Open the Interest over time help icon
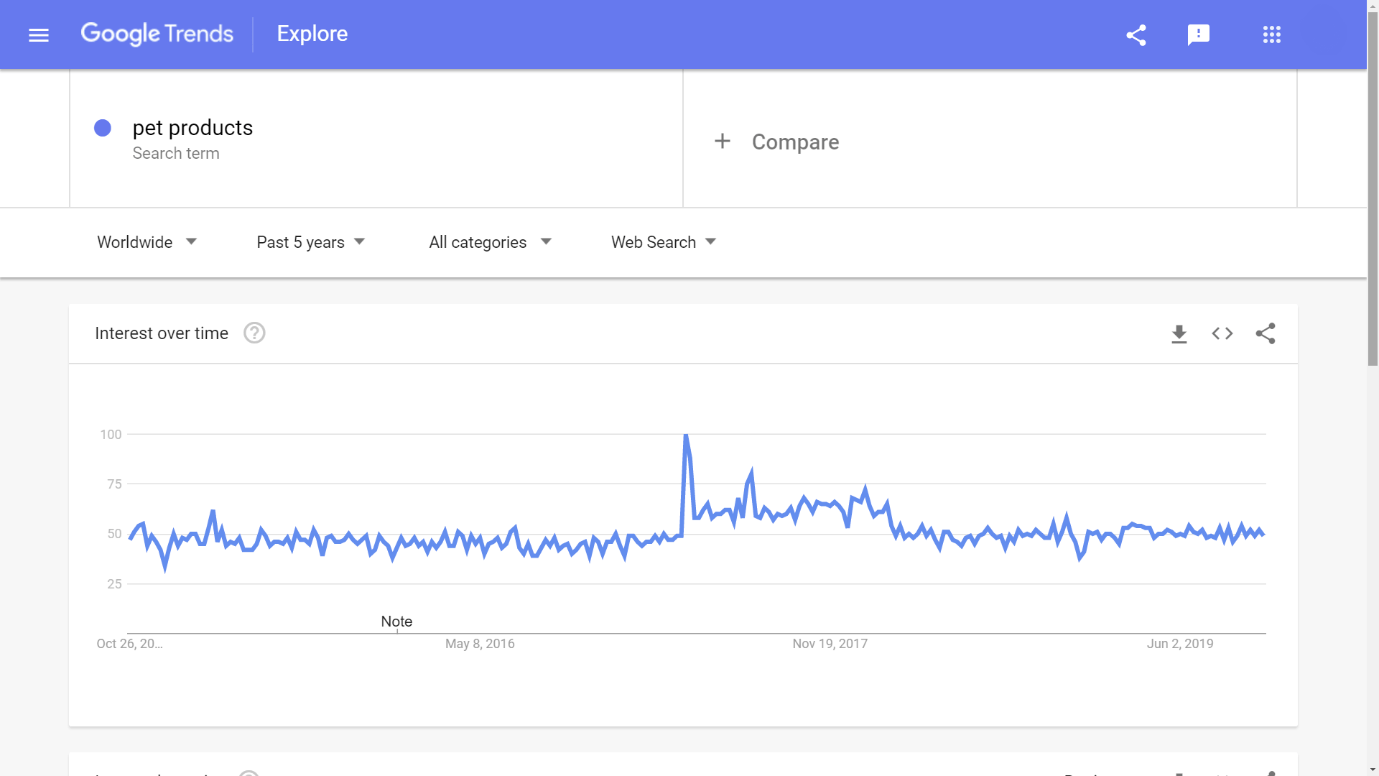1379x776 pixels. coord(254,333)
